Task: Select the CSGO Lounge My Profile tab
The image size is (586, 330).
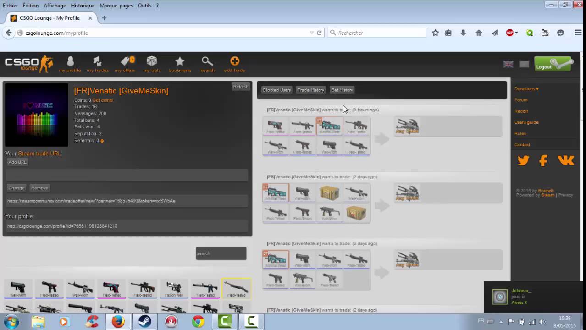Action: pyautogui.click(x=50, y=18)
